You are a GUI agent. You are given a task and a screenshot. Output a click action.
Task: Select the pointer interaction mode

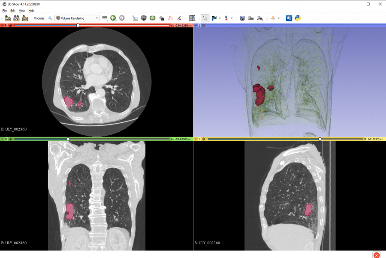(205, 18)
